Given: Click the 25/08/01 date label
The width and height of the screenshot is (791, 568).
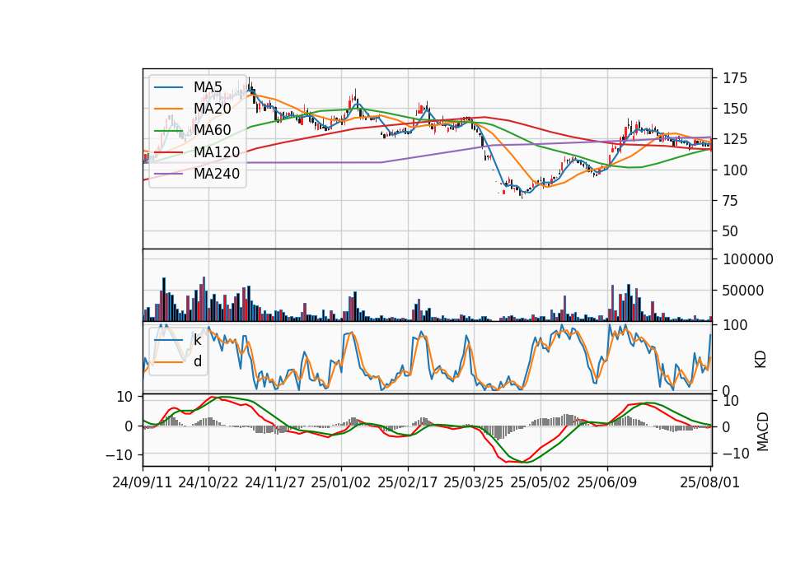Looking at the screenshot, I should pyautogui.click(x=709, y=482).
